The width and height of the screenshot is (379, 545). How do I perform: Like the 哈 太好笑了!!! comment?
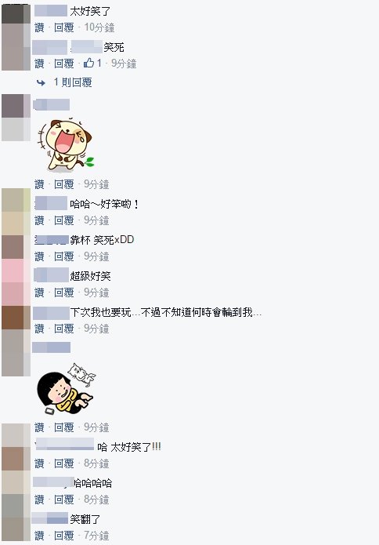pyautogui.click(x=40, y=463)
